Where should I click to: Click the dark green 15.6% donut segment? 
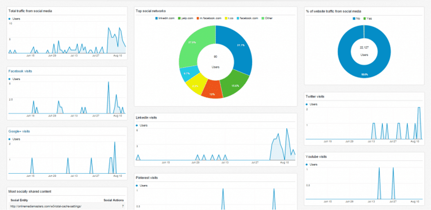(x=233, y=84)
